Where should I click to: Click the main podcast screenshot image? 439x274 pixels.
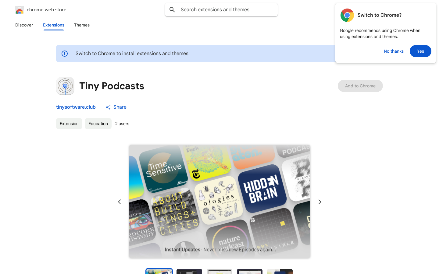220,201
